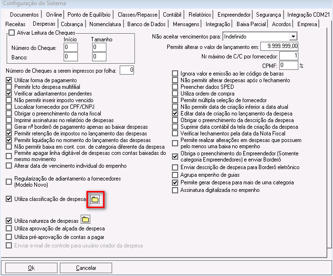Click the Número do Cheque Início field
This screenshot has width=333, height=276.
71,48
